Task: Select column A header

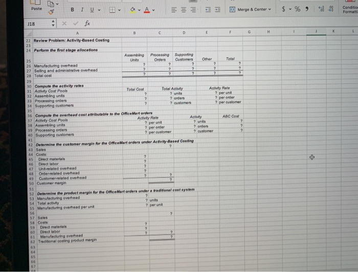Action: coord(77,33)
